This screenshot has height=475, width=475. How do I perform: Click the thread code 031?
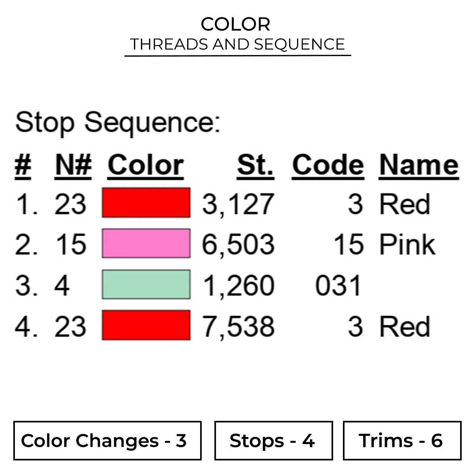pyautogui.click(x=338, y=286)
